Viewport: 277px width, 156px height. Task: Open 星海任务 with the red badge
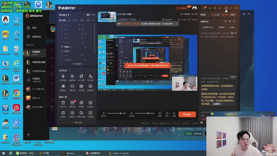click(72, 104)
